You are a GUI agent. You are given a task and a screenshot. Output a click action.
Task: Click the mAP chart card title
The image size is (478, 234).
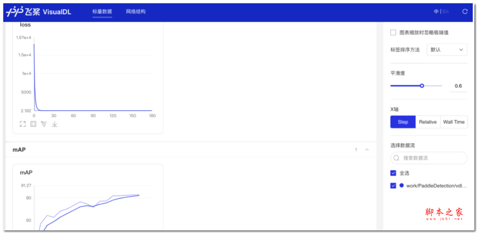coord(26,172)
